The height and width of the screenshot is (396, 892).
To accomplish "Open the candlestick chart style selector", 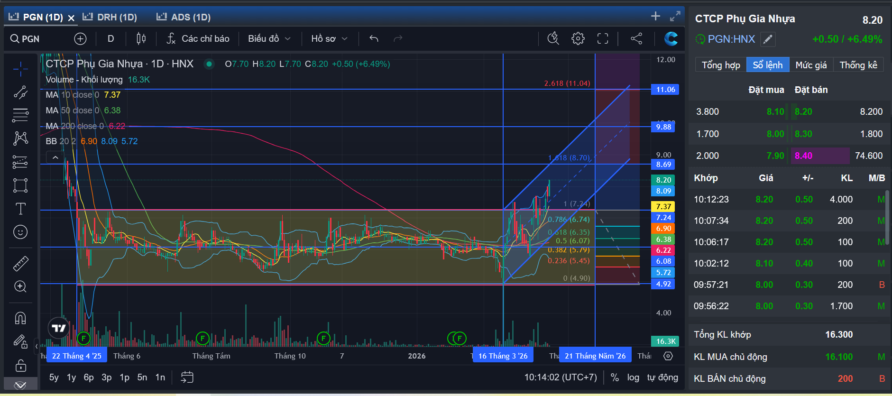I will pyautogui.click(x=141, y=39).
